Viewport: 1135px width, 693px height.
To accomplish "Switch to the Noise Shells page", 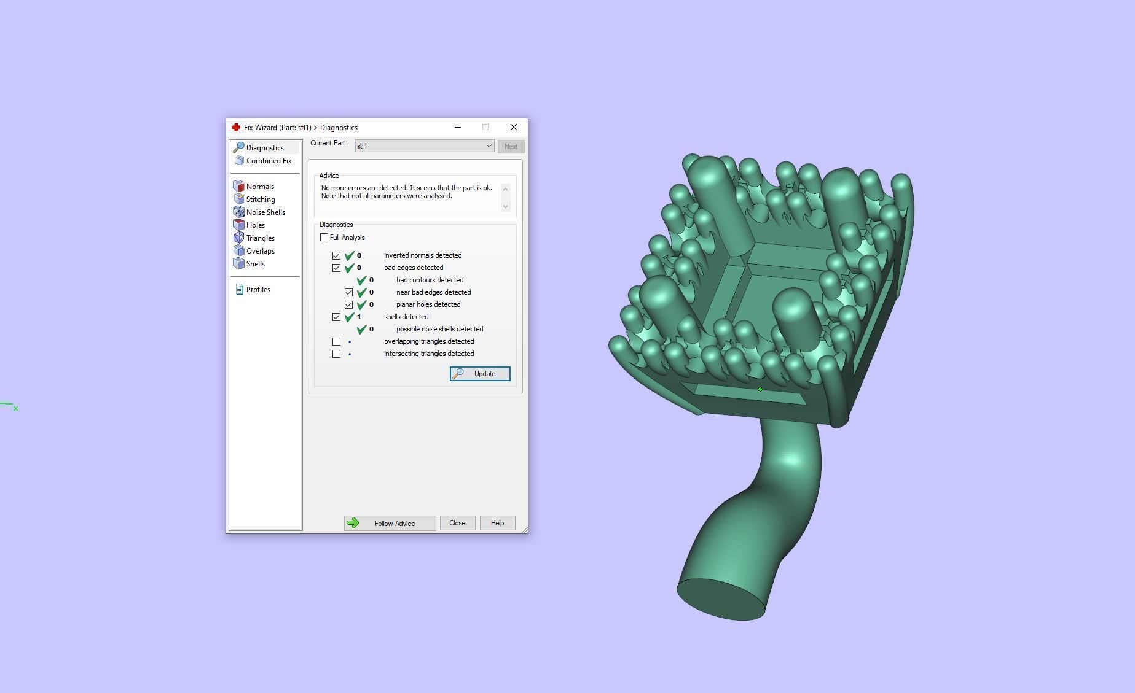I will [265, 212].
